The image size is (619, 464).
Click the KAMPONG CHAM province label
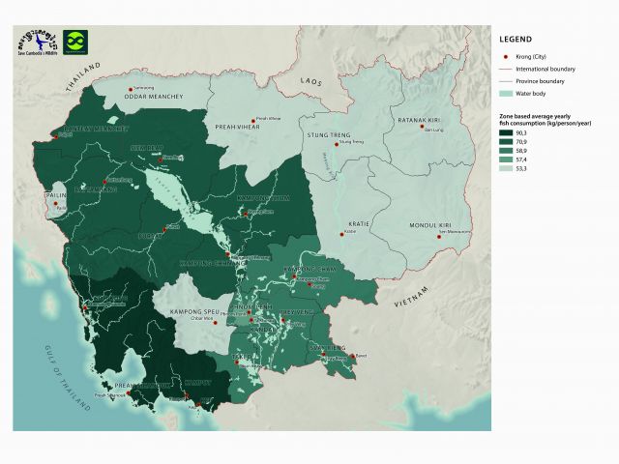coord(309,269)
